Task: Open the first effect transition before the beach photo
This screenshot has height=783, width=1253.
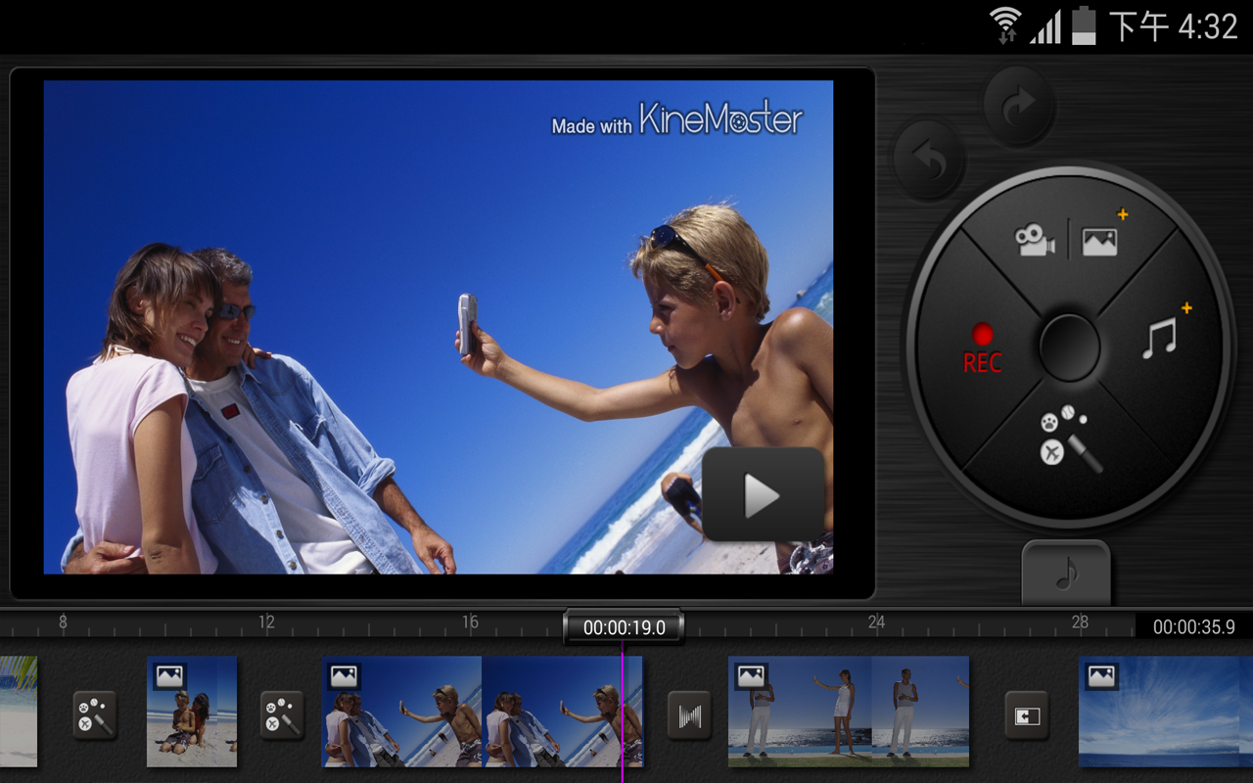Action: [94, 714]
